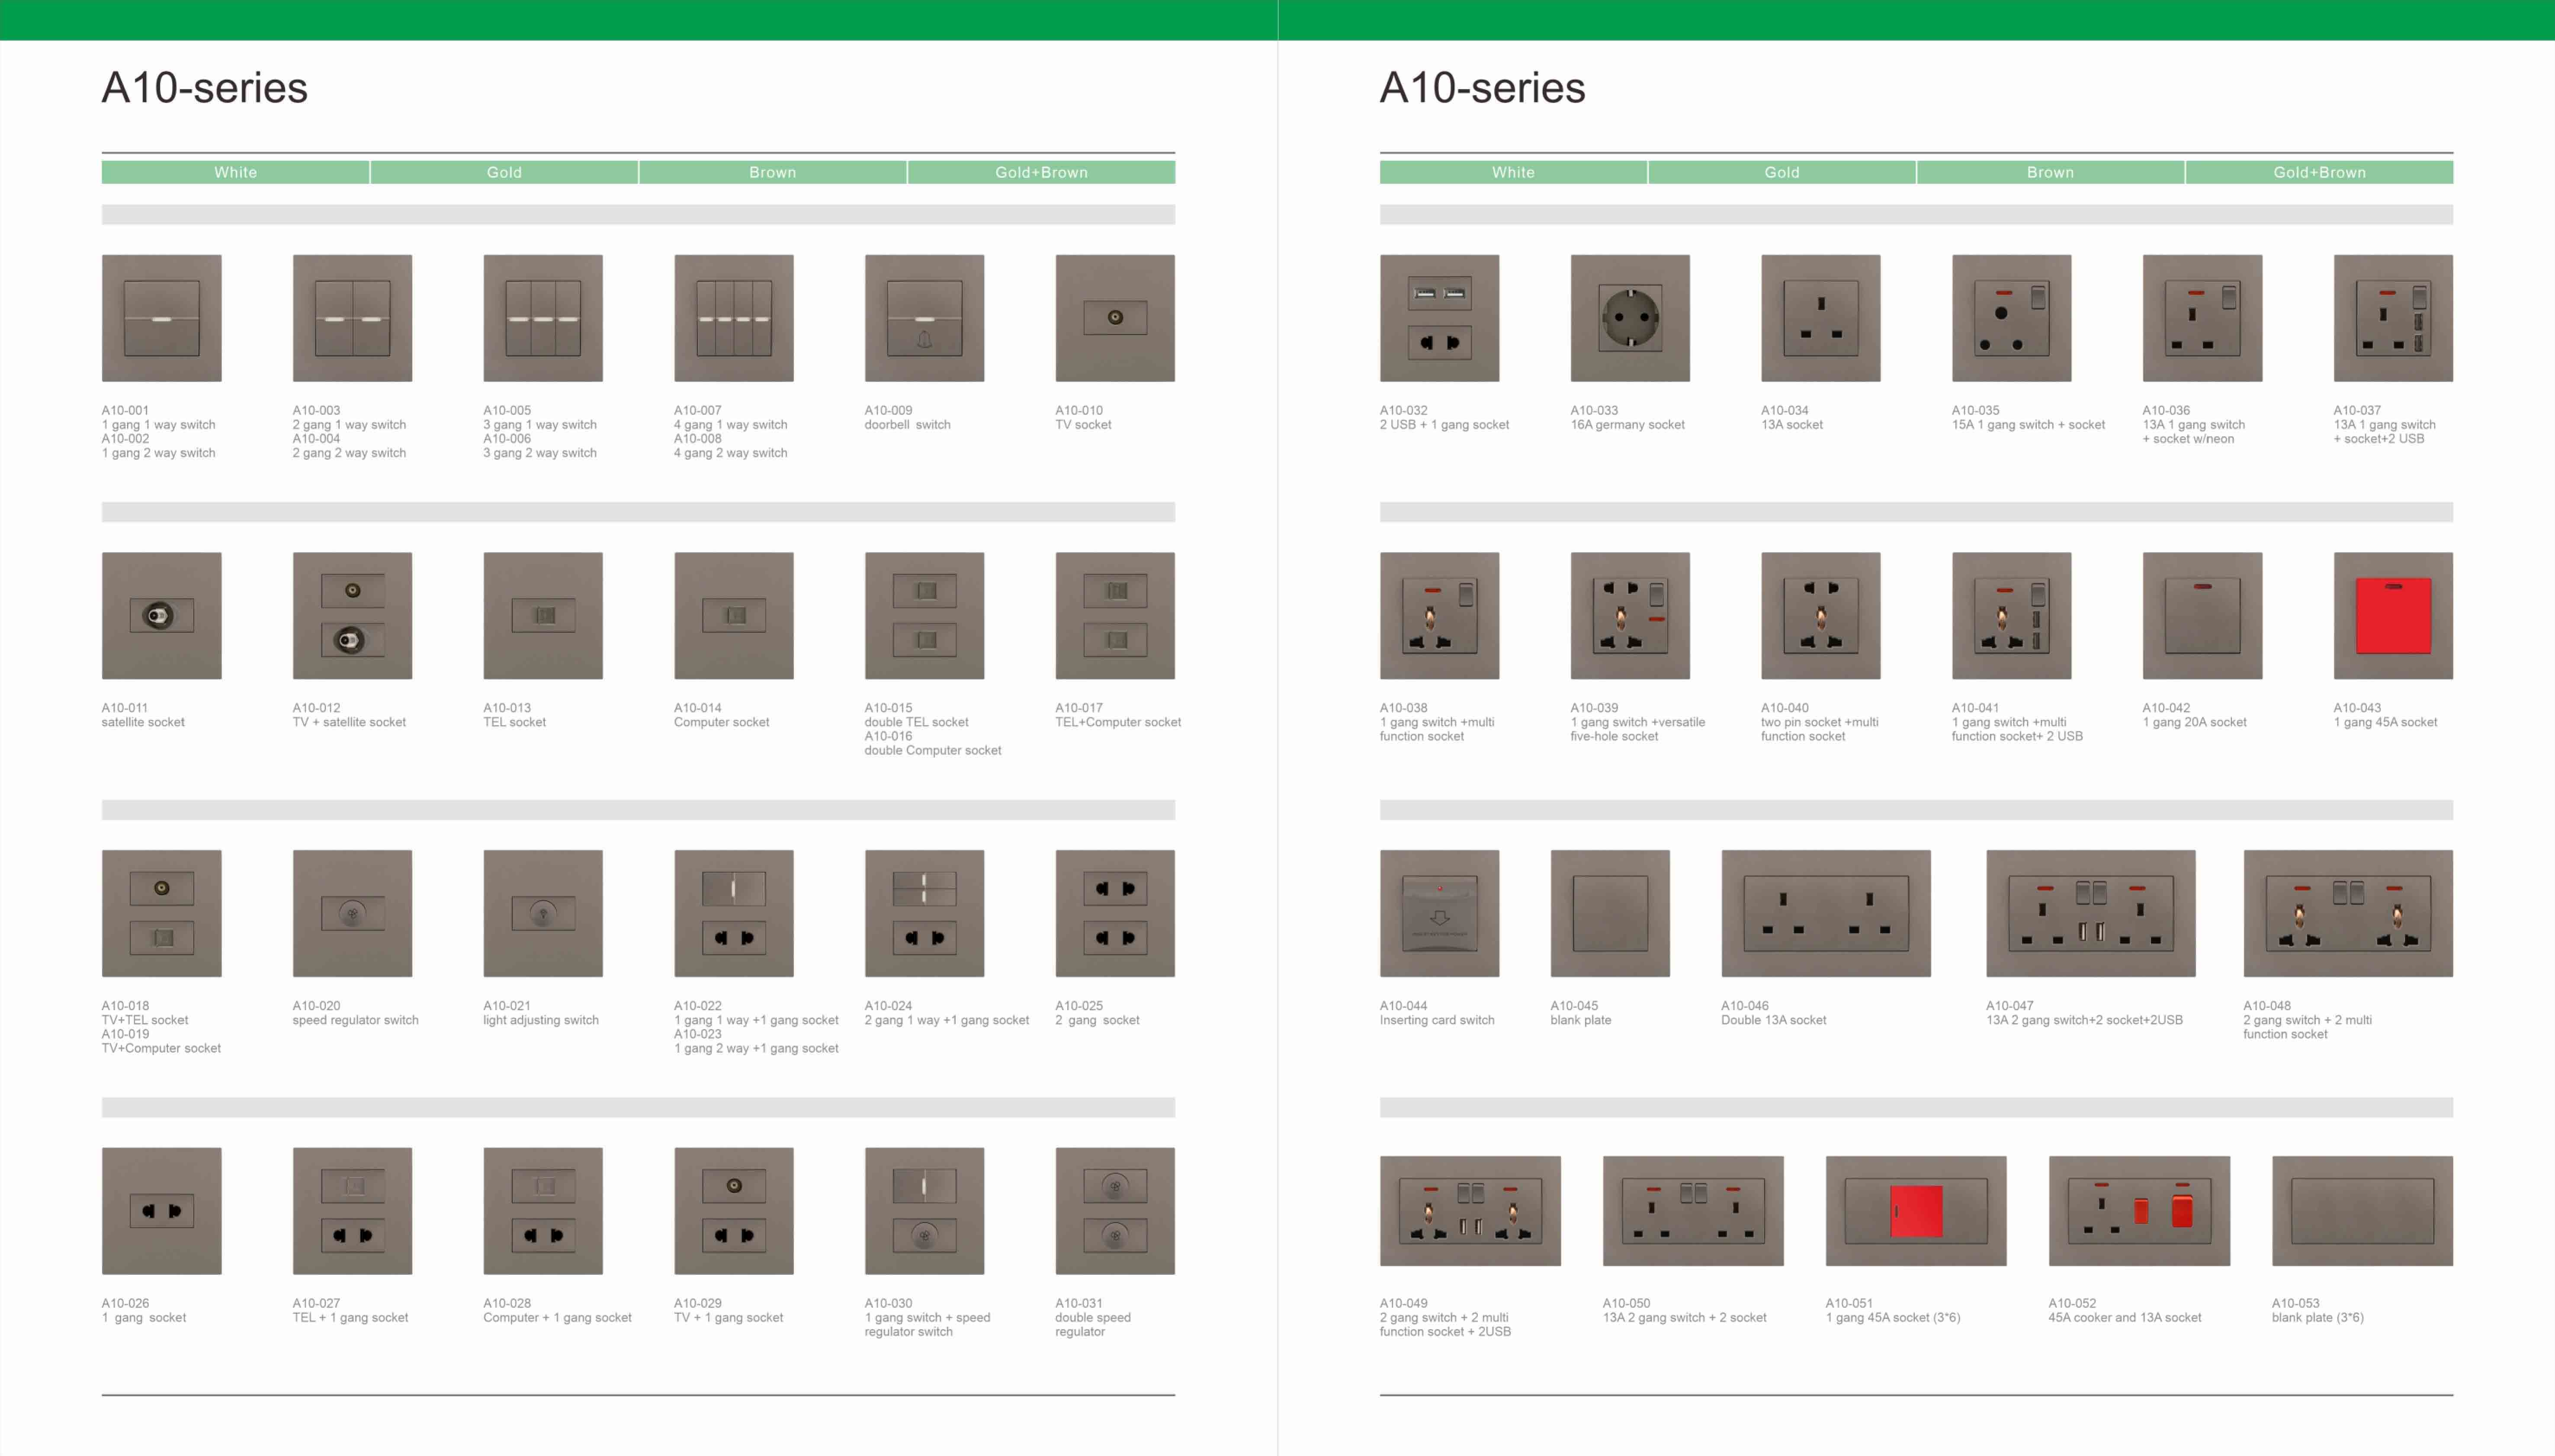
Task: Select the A10-027 TEL + socket image
Action: point(352,1211)
